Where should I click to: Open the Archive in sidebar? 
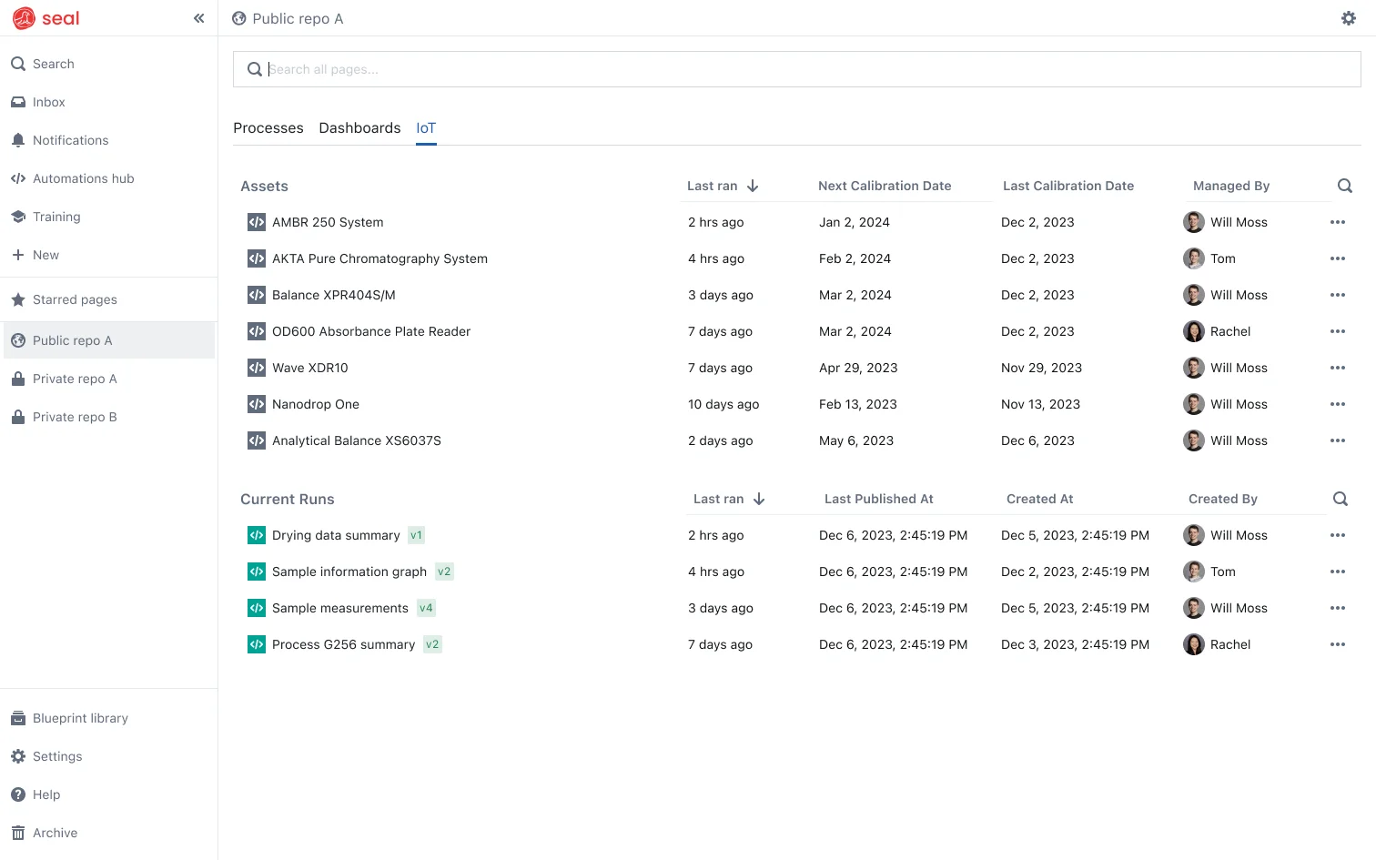[x=55, y=833]
